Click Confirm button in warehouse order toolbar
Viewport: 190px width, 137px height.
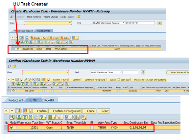[x=75, y=80]
